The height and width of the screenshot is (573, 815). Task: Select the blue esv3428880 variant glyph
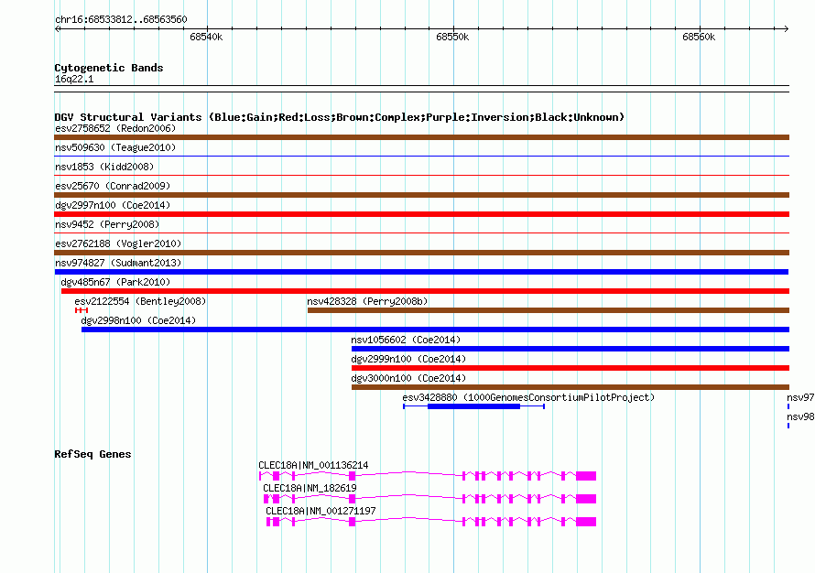[x=473, y=406]
